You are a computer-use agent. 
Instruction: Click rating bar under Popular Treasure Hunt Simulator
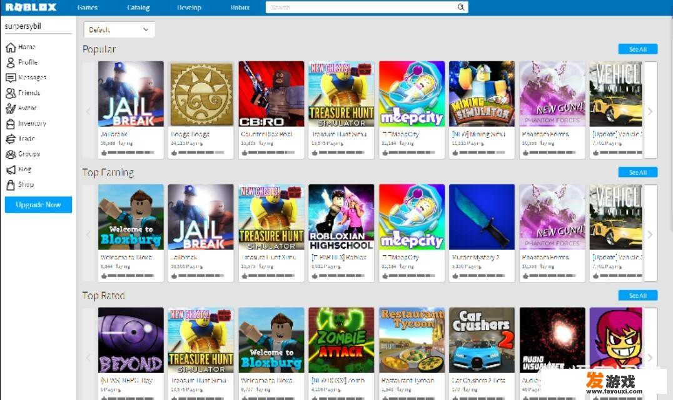[342, 152]
